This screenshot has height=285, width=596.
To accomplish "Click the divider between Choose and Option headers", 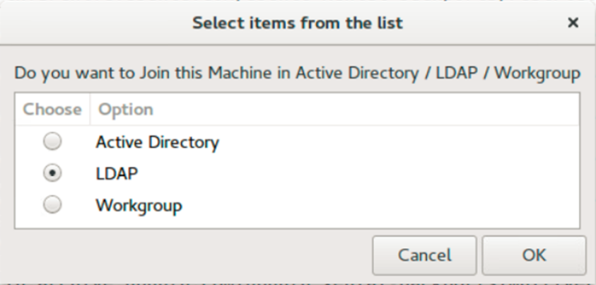I will point(90,110).
